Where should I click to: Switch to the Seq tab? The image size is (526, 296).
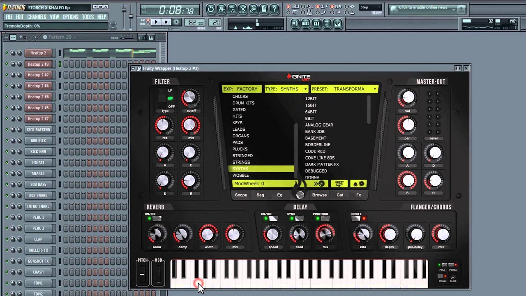pos(261,195)
